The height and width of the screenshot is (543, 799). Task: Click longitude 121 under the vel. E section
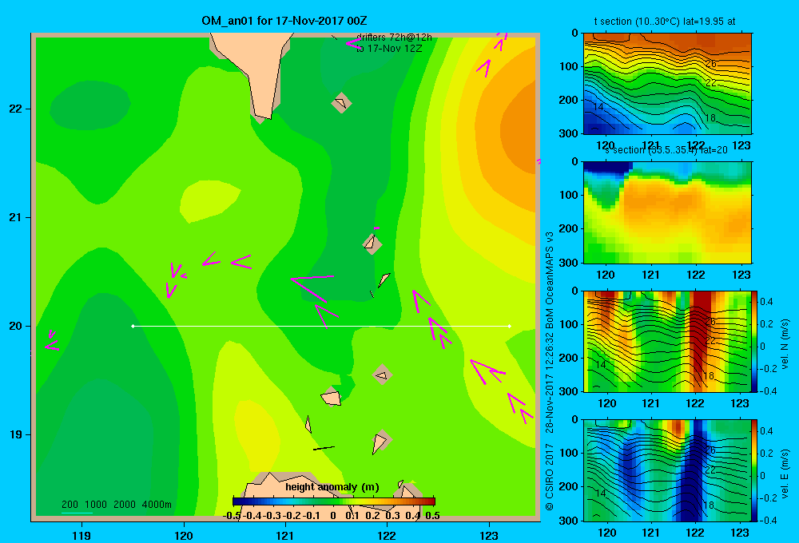pyautogui.click(x=650, y=533)
